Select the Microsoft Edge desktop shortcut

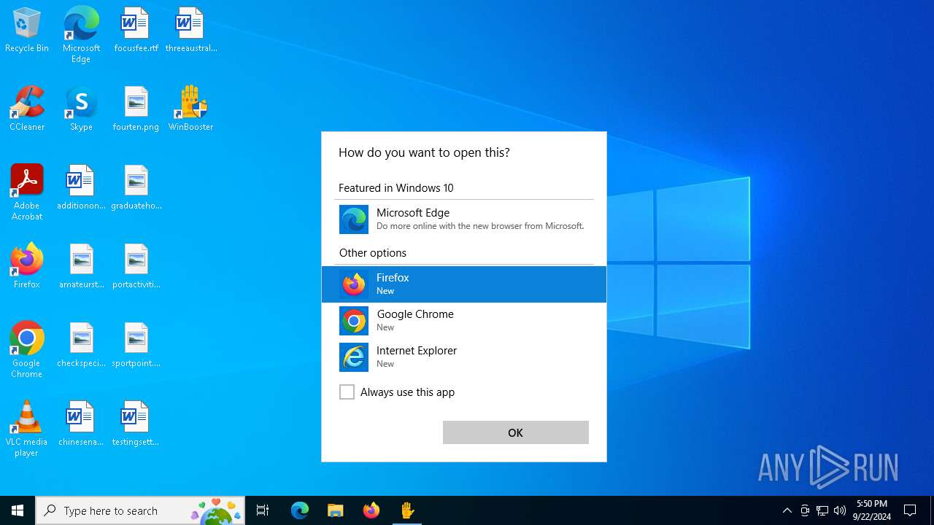tap(81, 35)
